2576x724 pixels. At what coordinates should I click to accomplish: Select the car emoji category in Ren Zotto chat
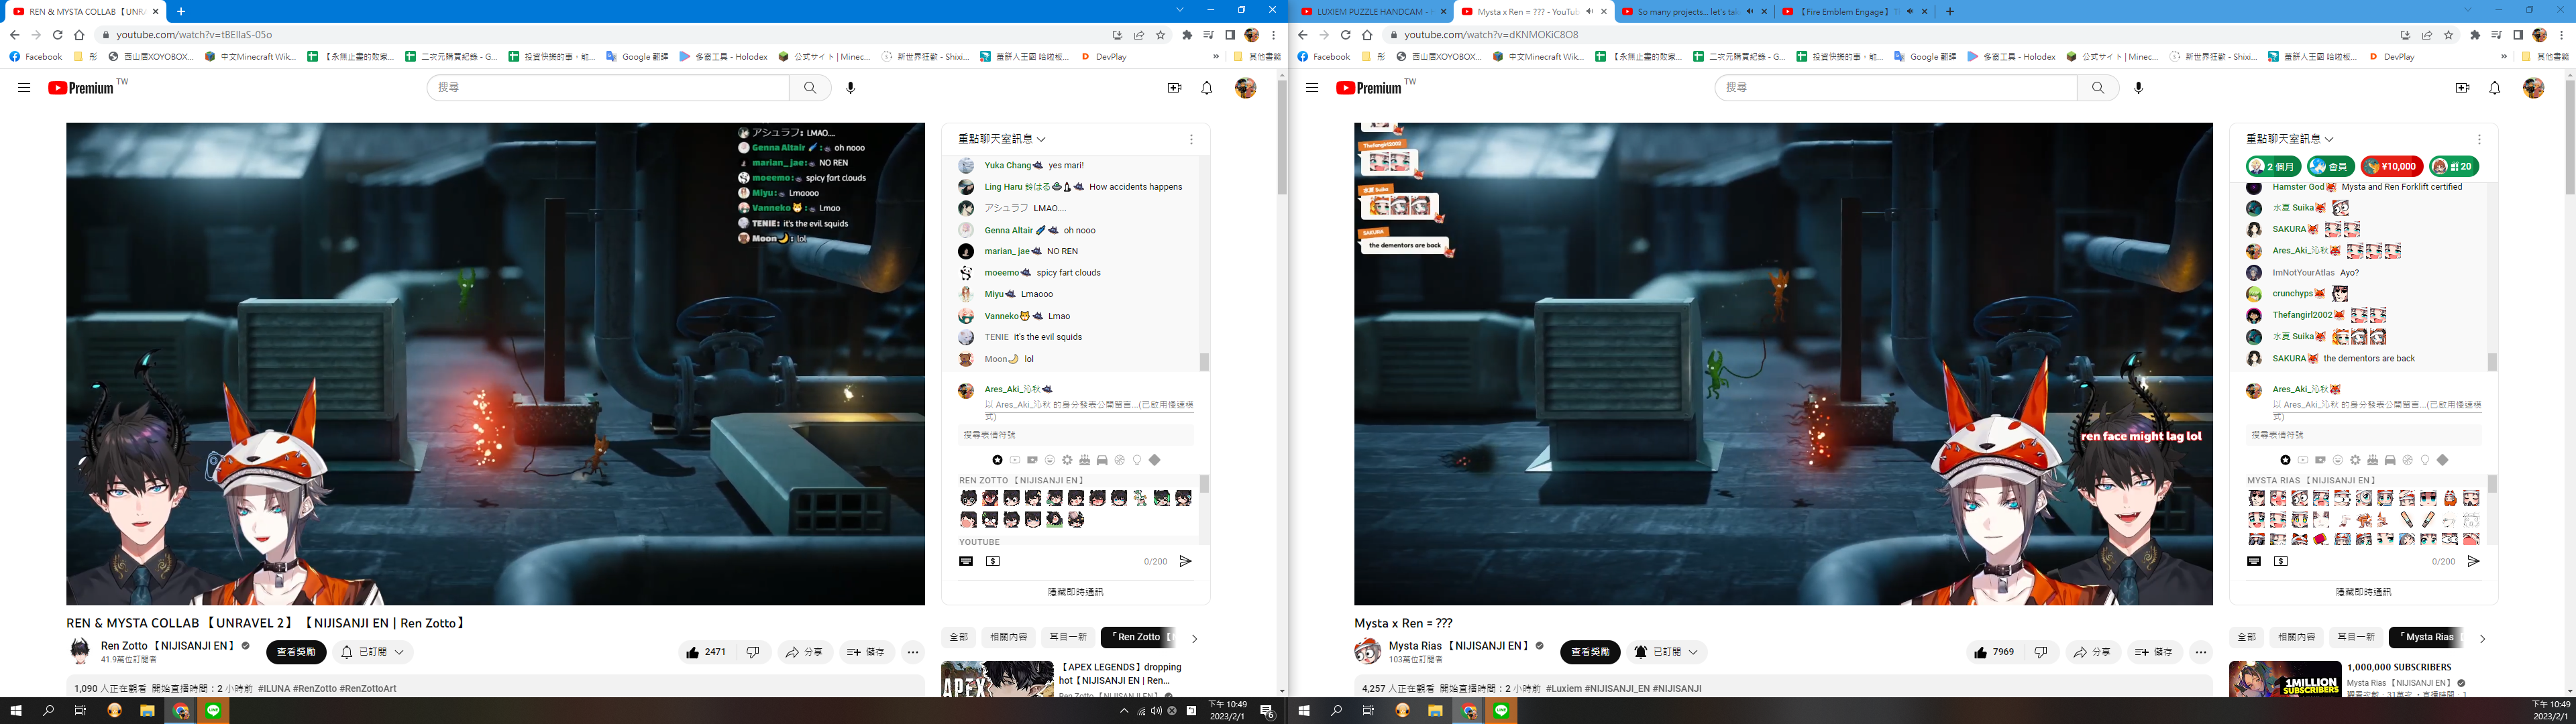[1102, 460]
